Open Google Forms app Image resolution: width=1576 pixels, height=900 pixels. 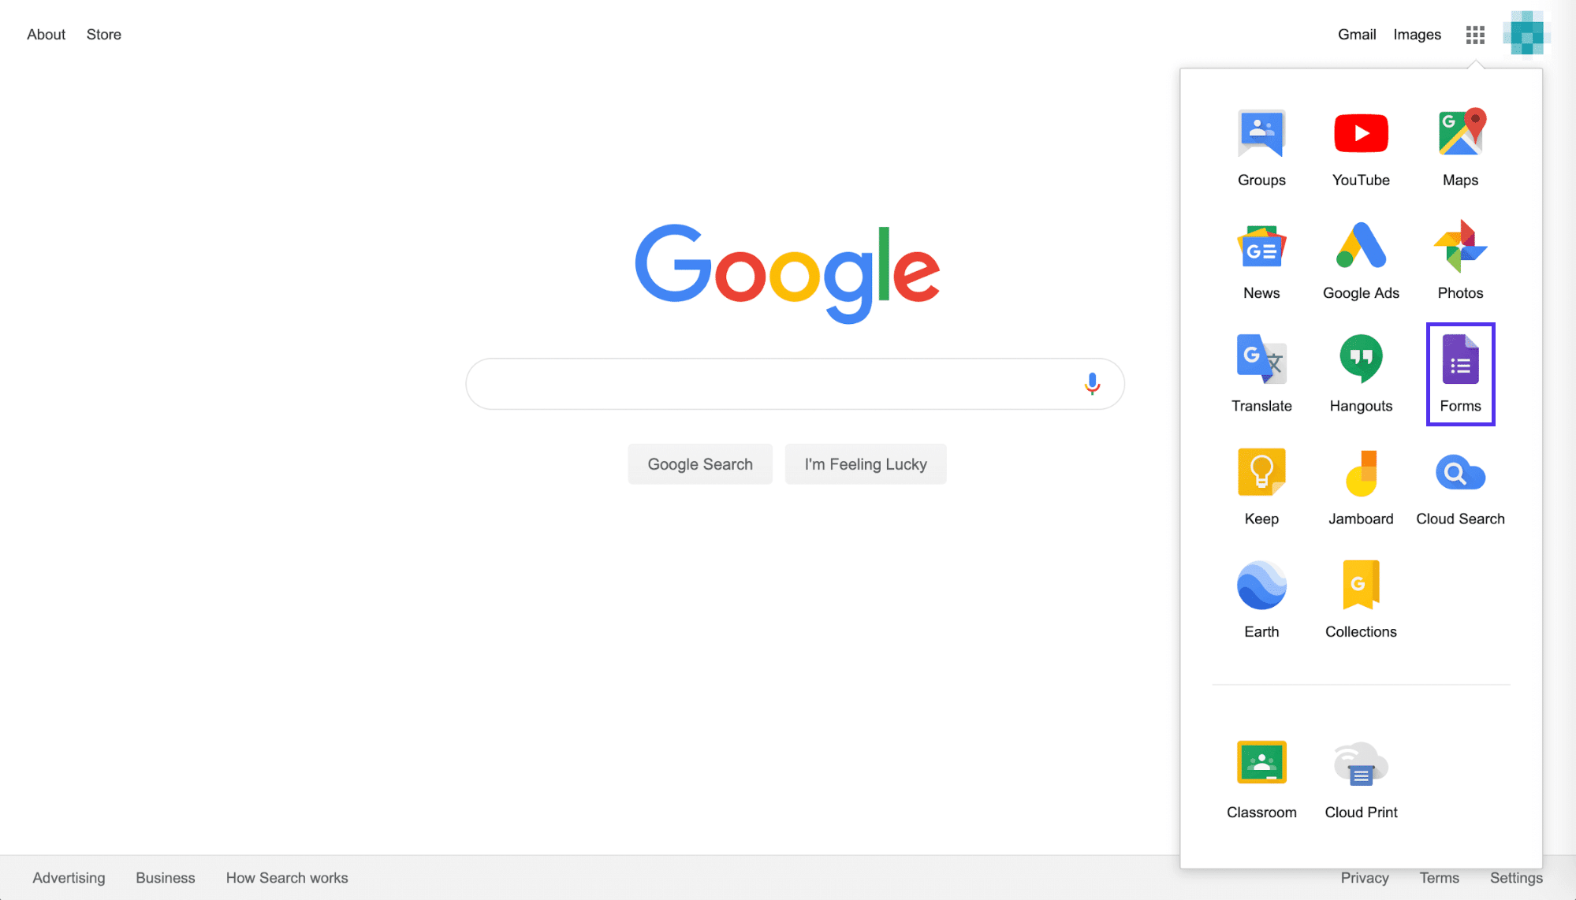[x=1460, y=374]
